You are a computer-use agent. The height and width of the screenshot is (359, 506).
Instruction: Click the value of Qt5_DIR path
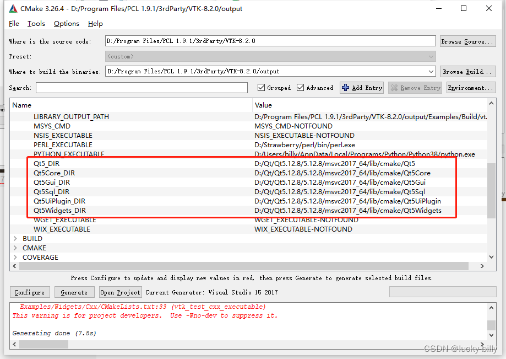point(335,163)
